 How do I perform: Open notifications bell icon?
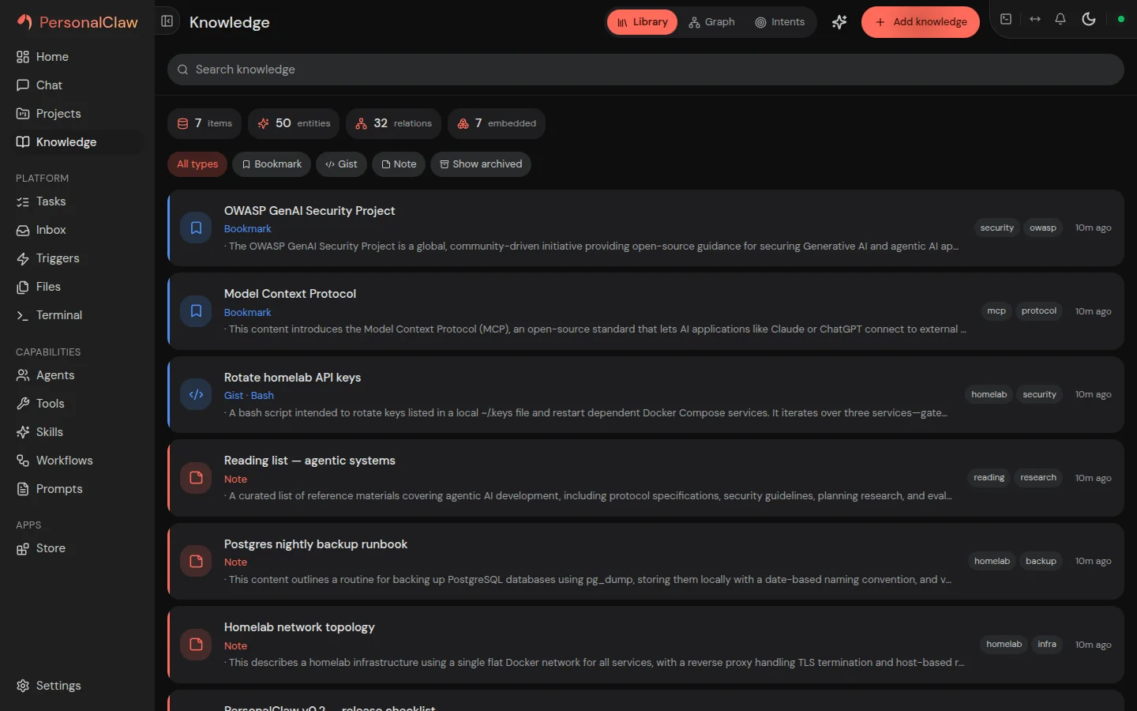point(1060,19)
